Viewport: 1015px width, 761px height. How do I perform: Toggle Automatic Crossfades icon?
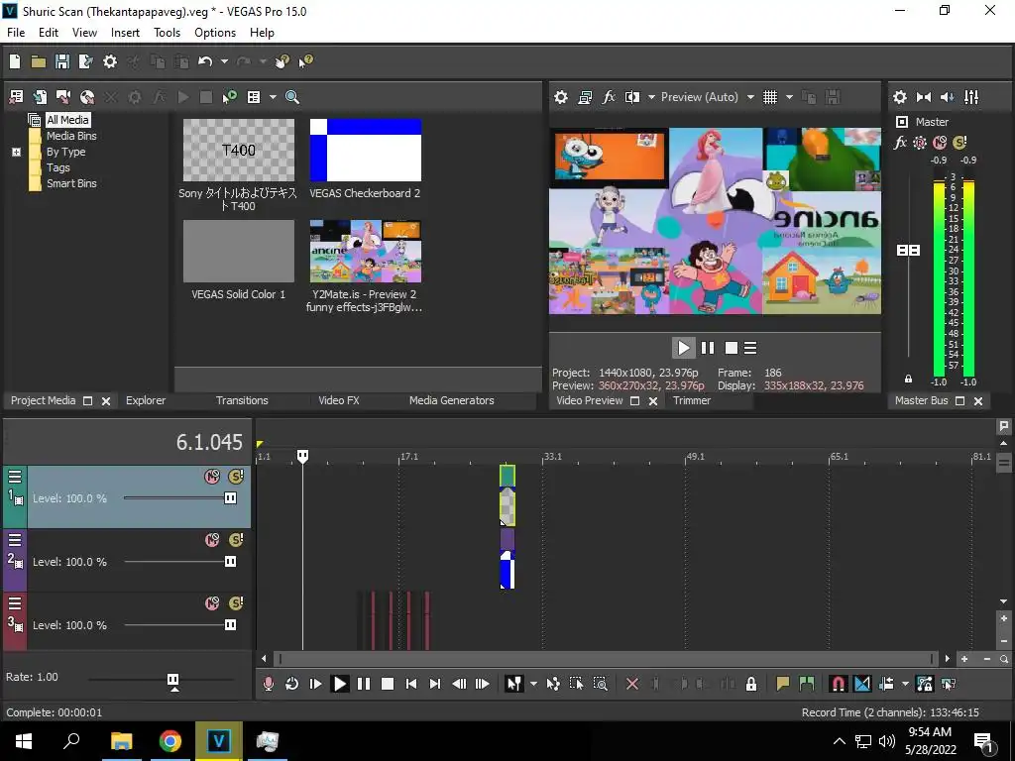click(862, 684)
